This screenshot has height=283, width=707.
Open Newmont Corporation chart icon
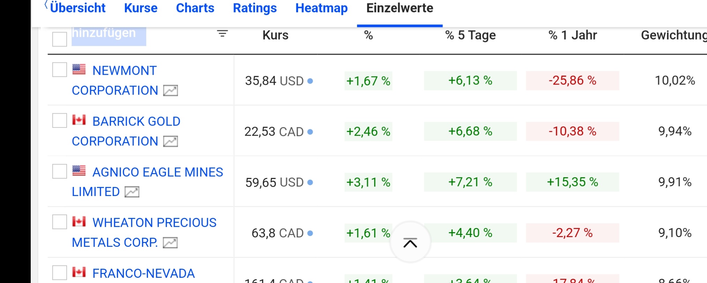pos(171,91)
